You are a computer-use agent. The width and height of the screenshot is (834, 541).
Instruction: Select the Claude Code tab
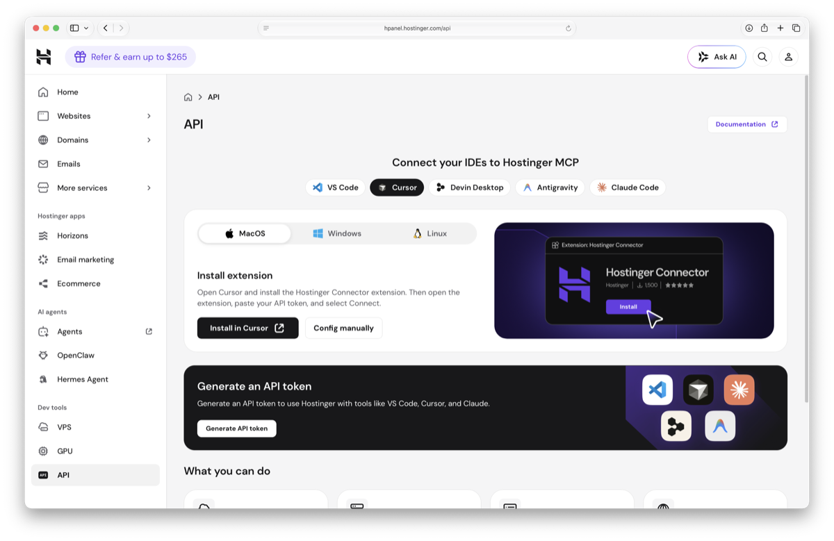pyautogui.click(x=628, y=188)
